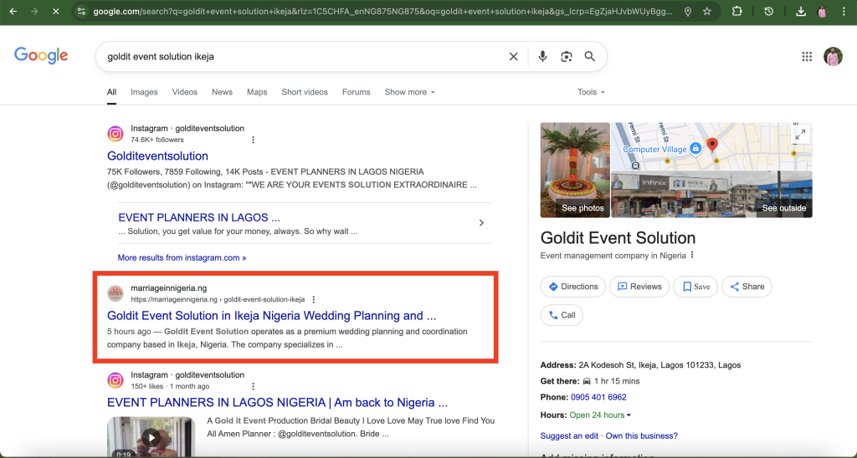Expand the map to full view
Viewport: 857px width, 458px height.
pos(800,135)
